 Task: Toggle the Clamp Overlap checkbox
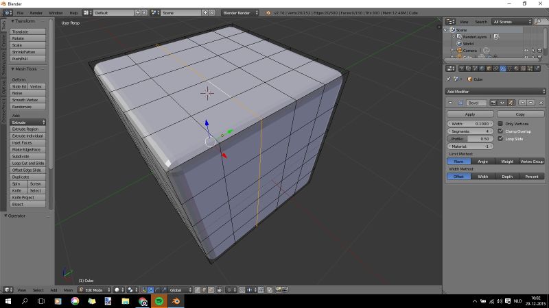tap(500, 131)
